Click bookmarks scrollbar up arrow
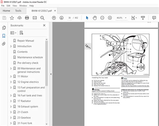The height and width of the screenshot is (126, 159). tap(47, 39)
